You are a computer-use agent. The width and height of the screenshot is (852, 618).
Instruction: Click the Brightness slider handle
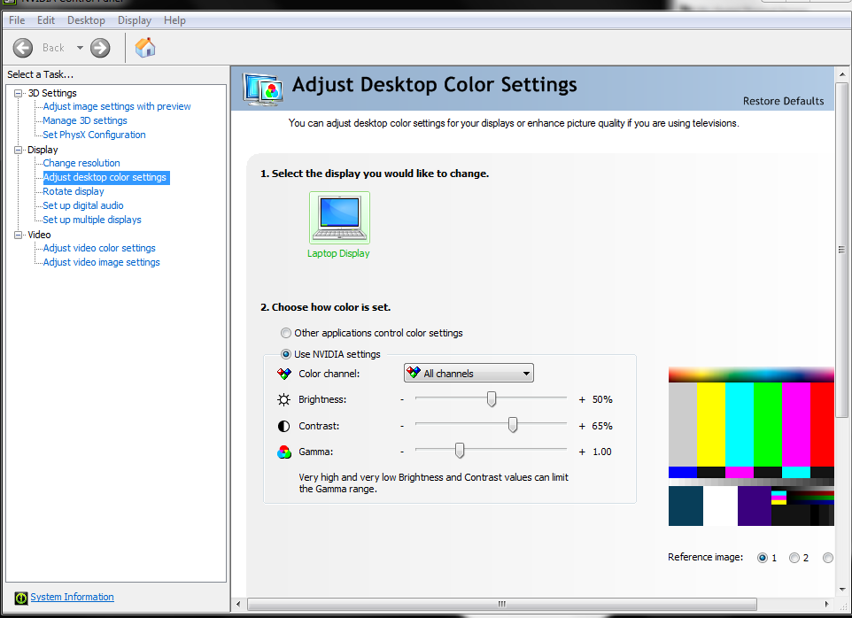[492, 399]
